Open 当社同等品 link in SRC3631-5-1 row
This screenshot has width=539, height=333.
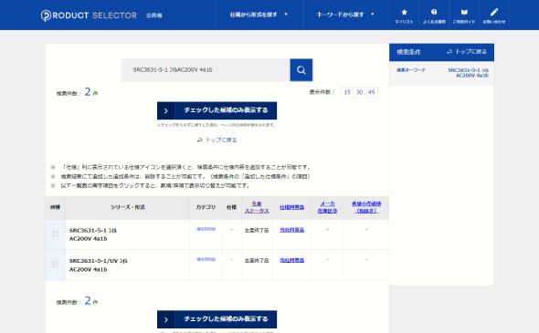(x=291, y=230)
